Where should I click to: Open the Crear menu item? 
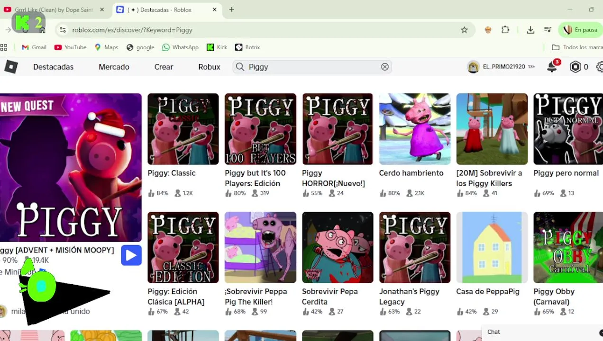click(x=164, y=67)
